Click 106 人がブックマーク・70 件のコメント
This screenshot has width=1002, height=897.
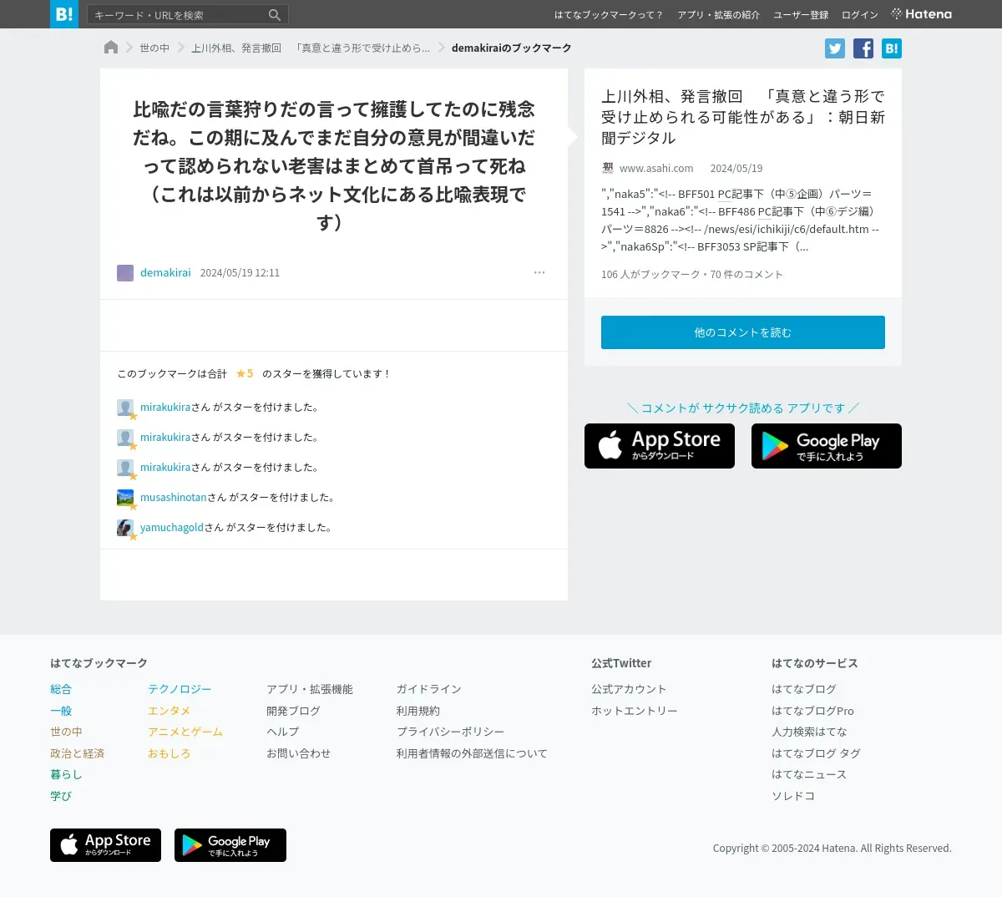(x=692, y=274)
